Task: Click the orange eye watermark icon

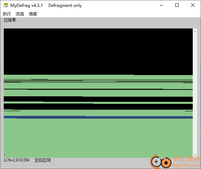Action: [166, 163]
